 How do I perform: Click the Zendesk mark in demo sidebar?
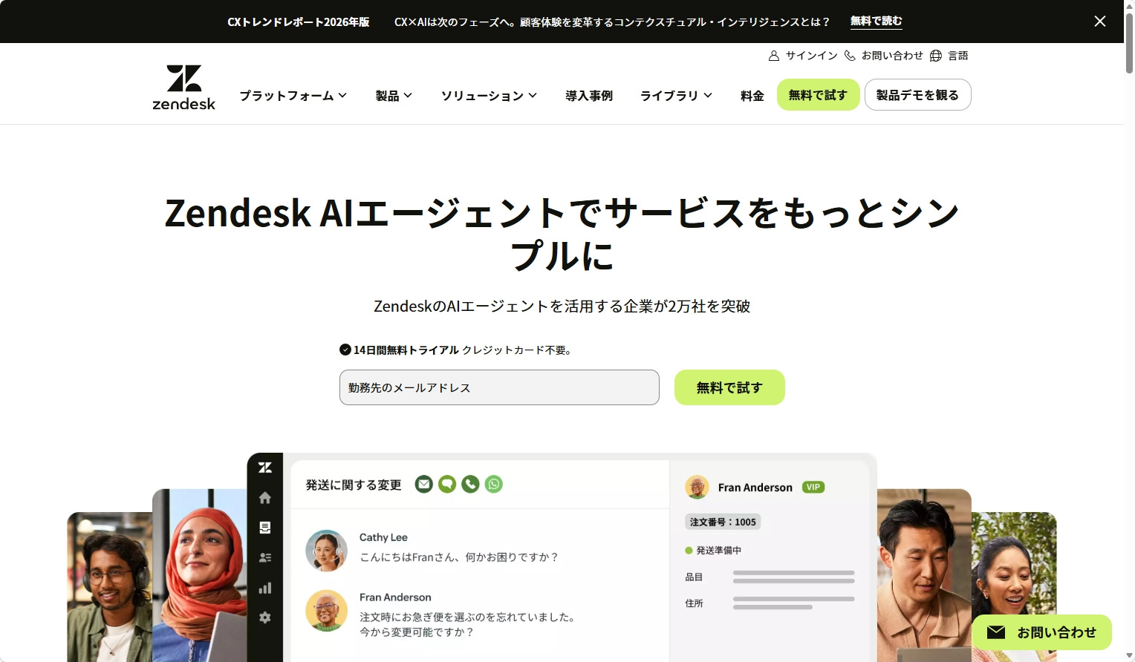click(265, 468)
